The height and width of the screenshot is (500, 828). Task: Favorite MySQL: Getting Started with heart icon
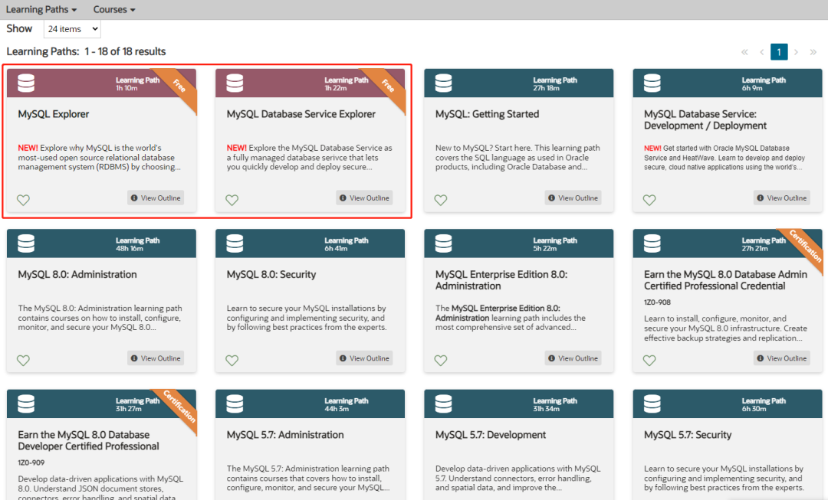point(440,200)
